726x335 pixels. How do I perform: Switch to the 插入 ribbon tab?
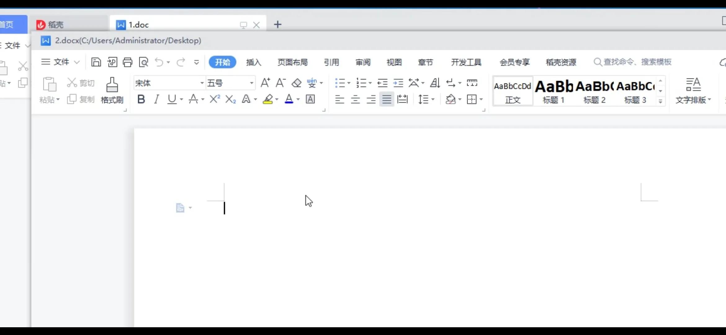[253, 62]
